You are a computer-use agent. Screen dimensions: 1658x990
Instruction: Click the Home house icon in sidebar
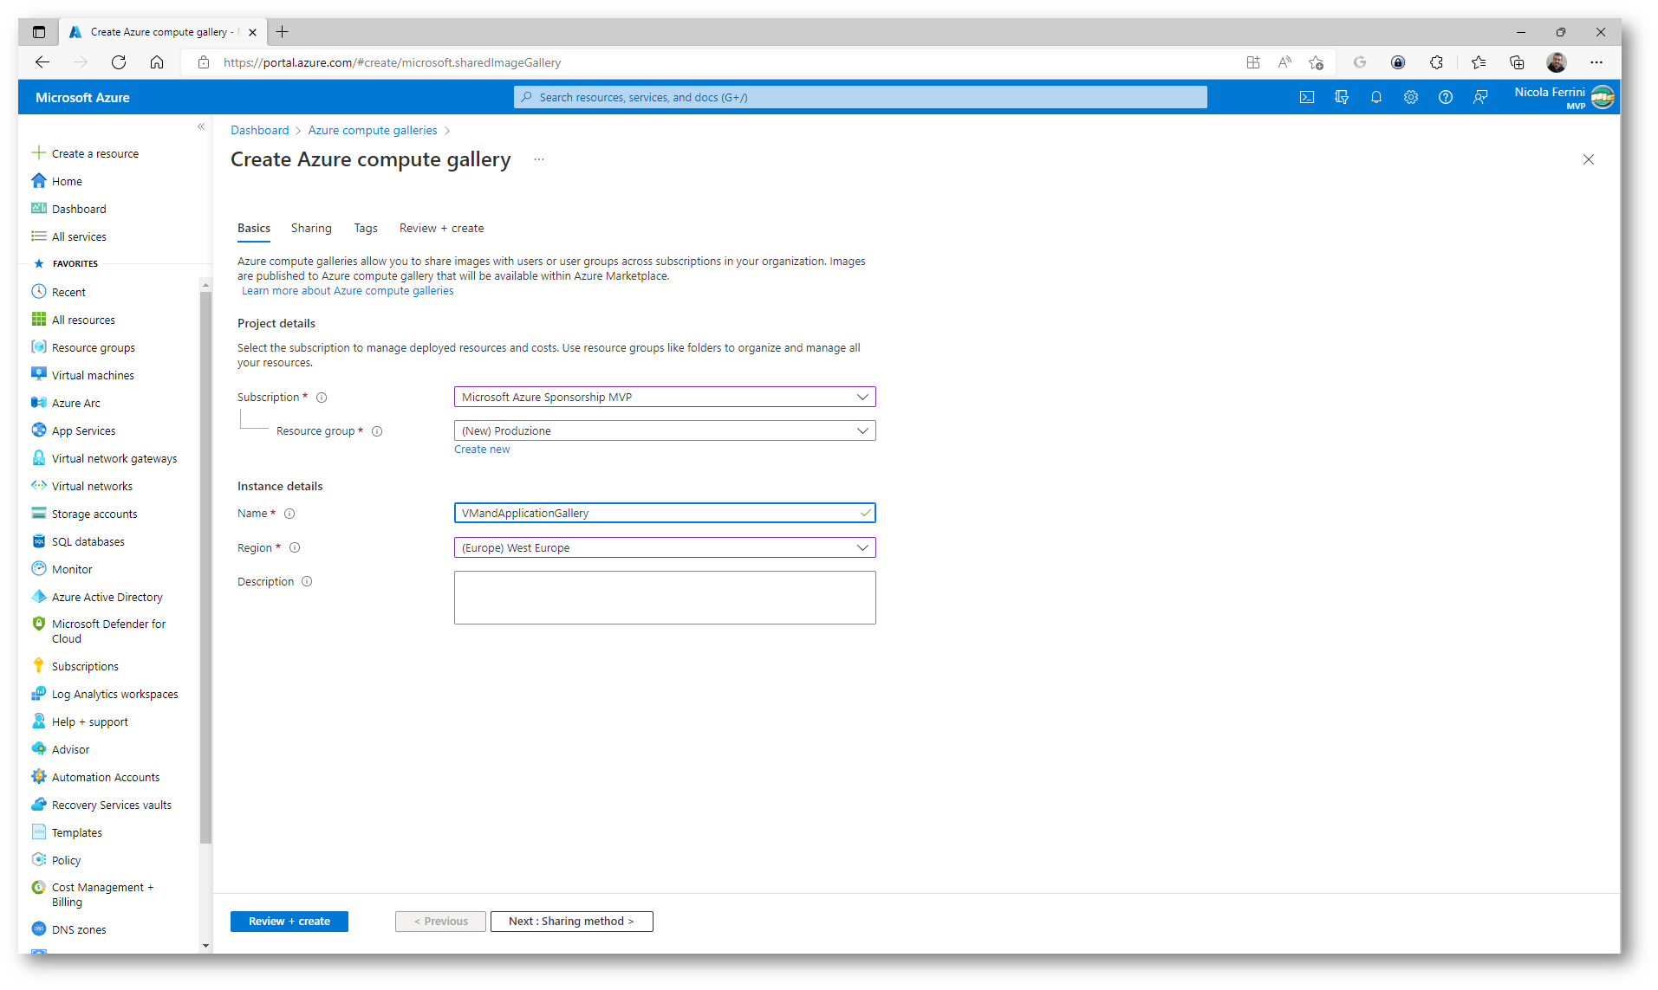click(x=39, y=181)
